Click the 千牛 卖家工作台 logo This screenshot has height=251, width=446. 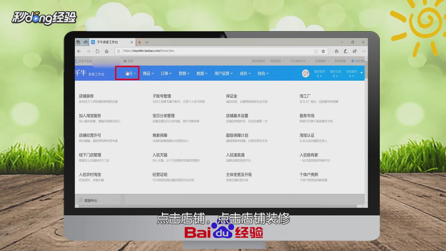point(90,73)
